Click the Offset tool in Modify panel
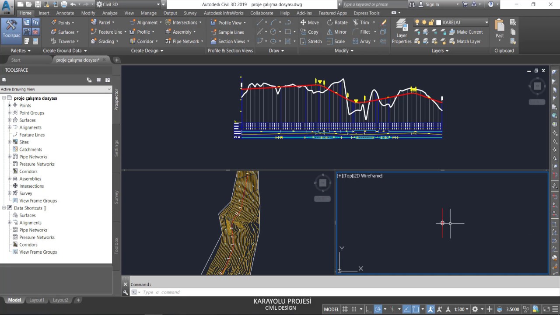The width and height of the screenshot is (560, 315). click(383, 42)
